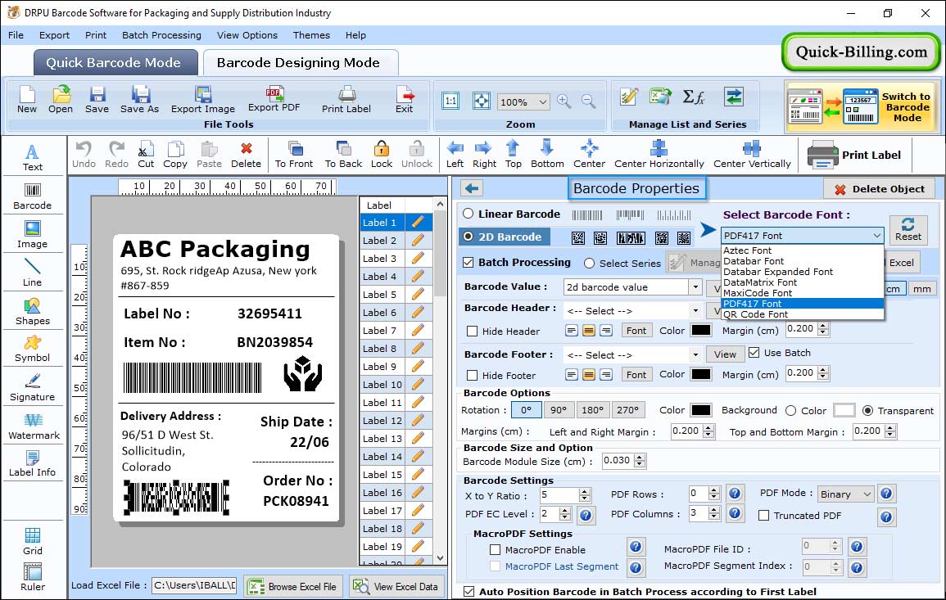This screenshot has height=600, width=946.
Task: Click Save As in File Tools
Action: 140,100
